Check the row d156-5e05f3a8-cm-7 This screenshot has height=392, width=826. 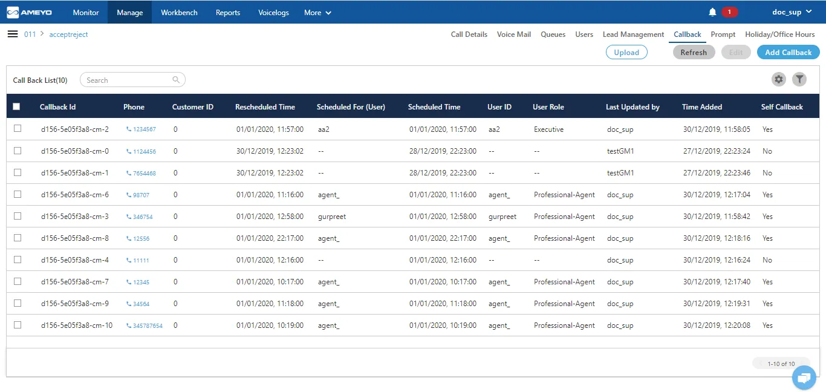tap(18, 281)
